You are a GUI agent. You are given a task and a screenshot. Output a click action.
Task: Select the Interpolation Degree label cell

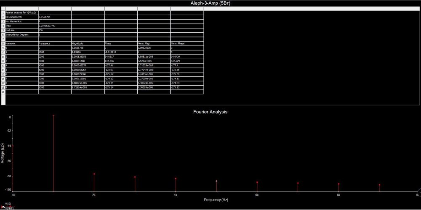coord(21,34)
